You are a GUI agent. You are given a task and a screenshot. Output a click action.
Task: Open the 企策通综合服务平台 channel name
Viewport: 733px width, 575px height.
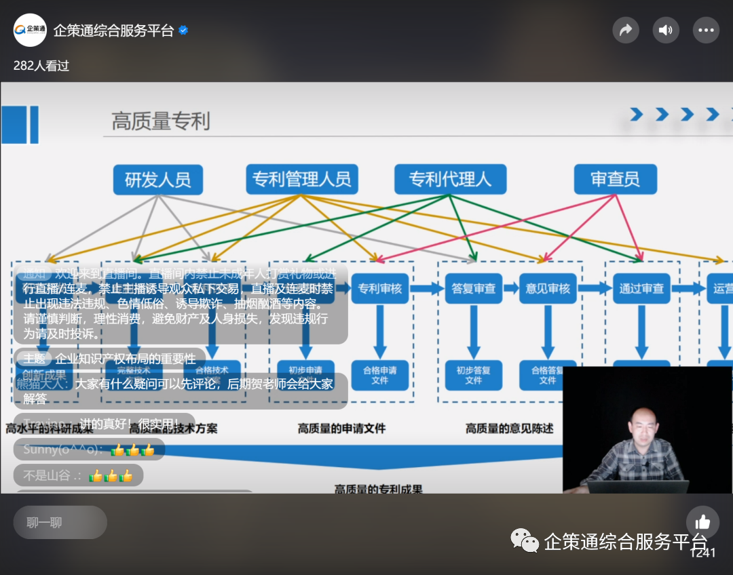[x=113, y=31]
